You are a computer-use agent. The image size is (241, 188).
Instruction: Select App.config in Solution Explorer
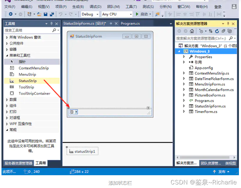[204, 68]
